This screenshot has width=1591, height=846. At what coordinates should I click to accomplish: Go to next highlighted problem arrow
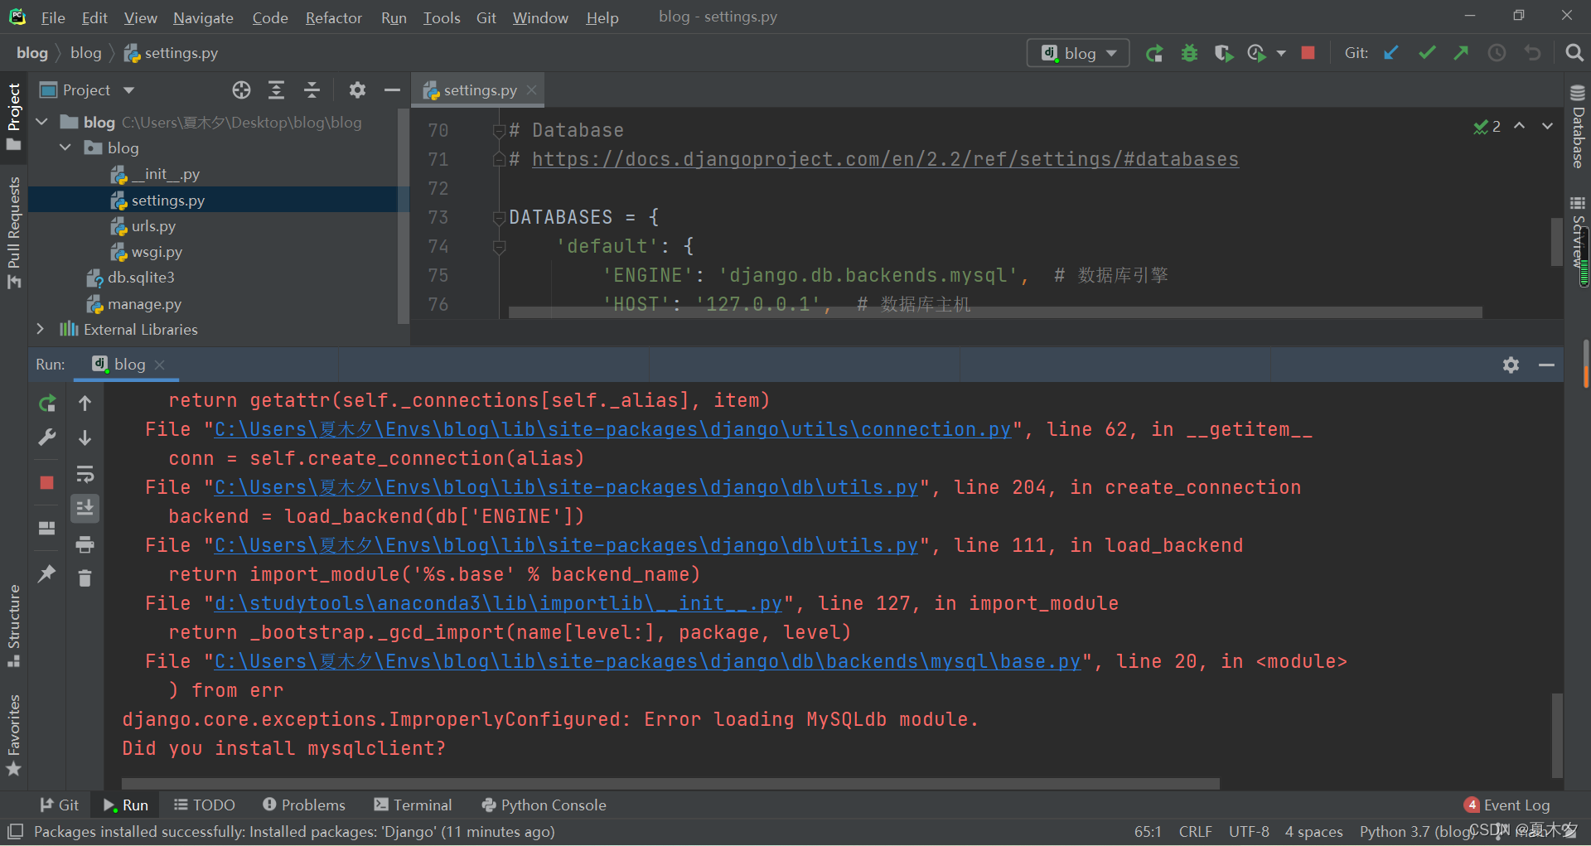(x=1547, y=126)
